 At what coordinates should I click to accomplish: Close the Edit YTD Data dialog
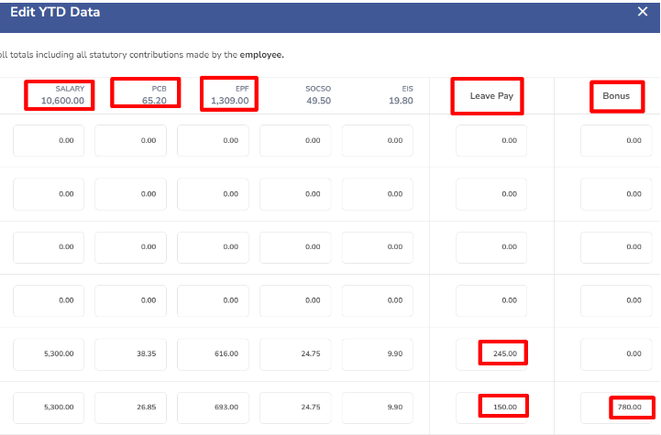click(643, 12)
